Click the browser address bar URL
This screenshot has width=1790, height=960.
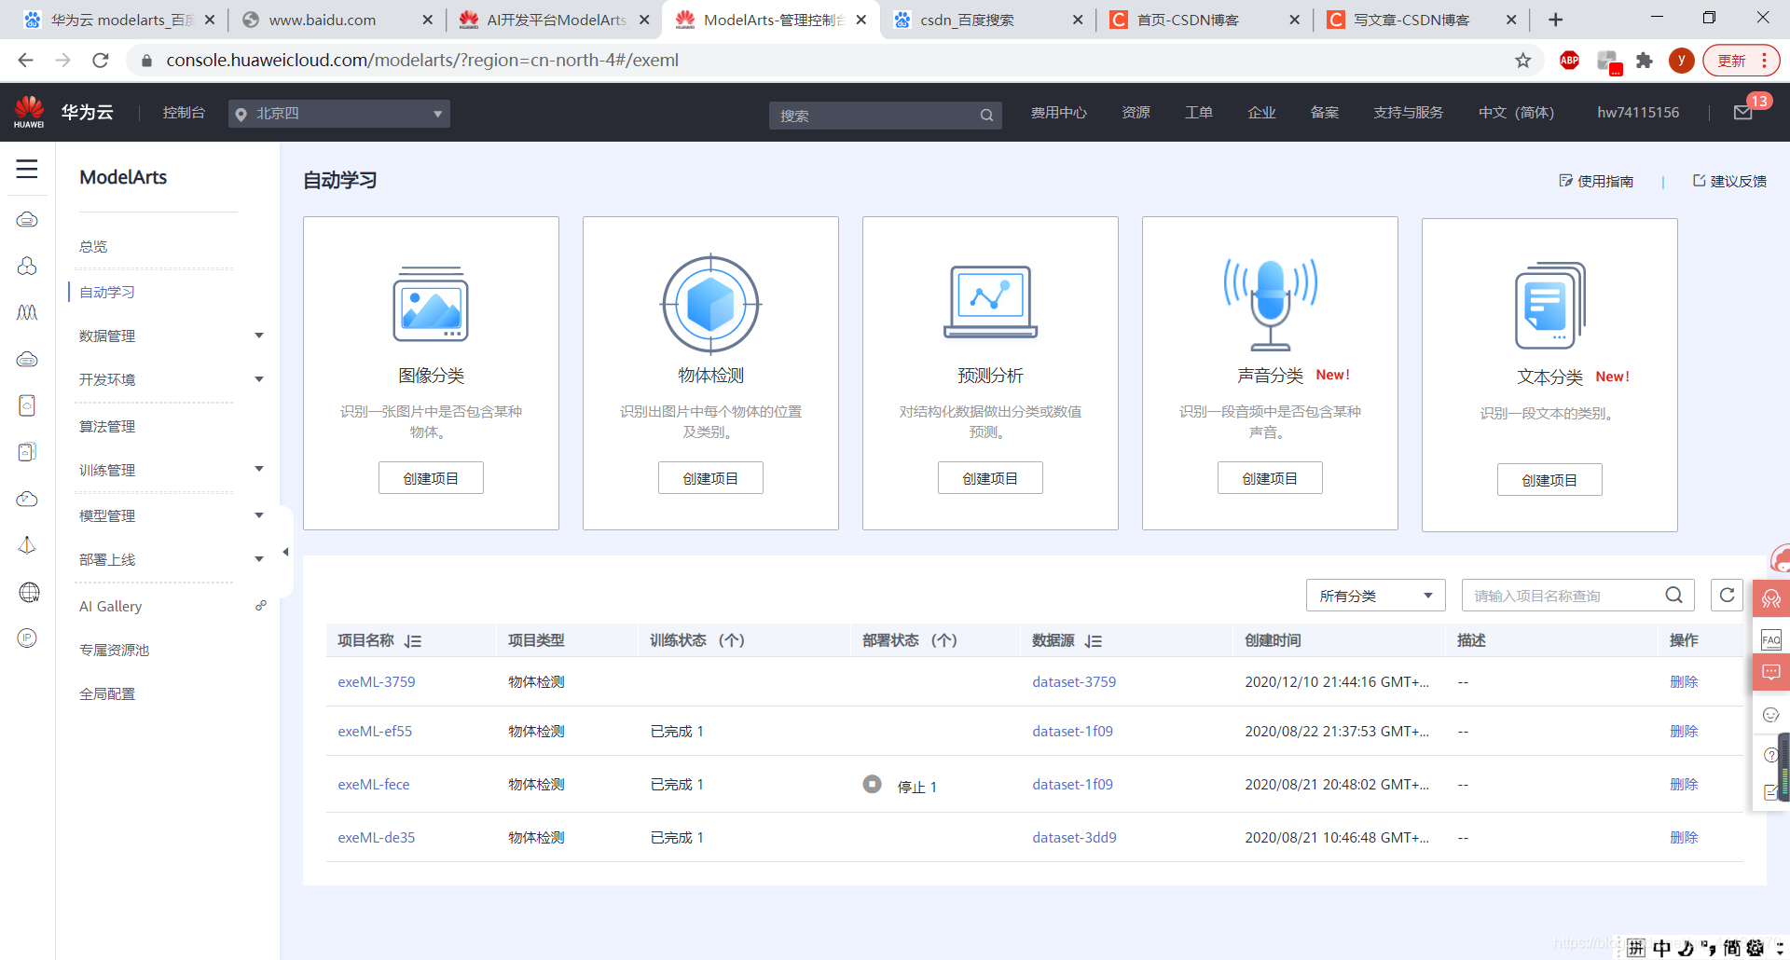pos(422,61)
